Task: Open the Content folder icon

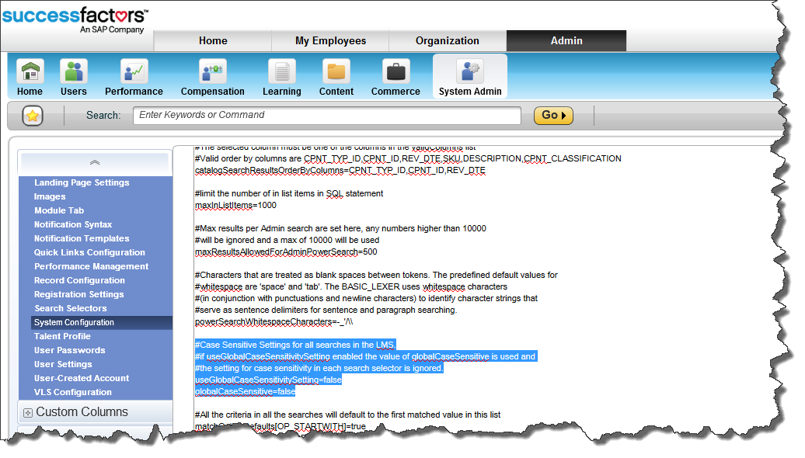Action: (x=336, y=71)
